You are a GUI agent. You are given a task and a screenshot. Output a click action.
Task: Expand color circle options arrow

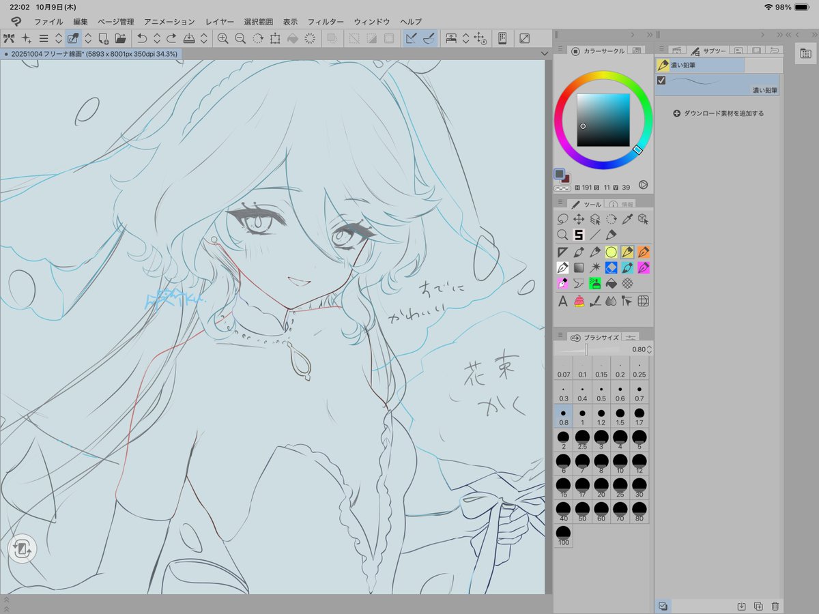(x=642, y=185)
